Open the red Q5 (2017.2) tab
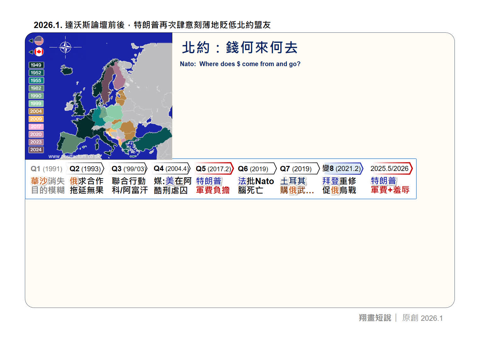Screen dimensions: 480x340 click(x=214, y=169)
